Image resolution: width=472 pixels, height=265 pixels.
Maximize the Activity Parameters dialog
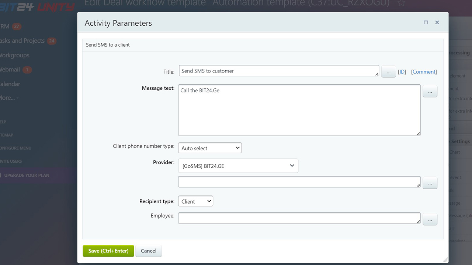(x=426, y=22)
